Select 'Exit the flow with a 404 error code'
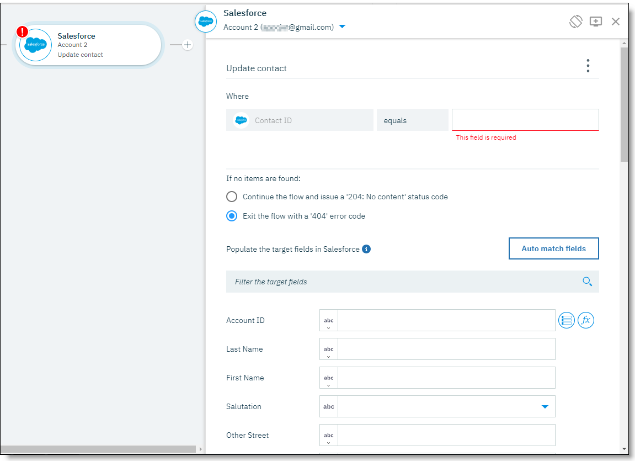635x461 pixels. (x=231, y=216)
